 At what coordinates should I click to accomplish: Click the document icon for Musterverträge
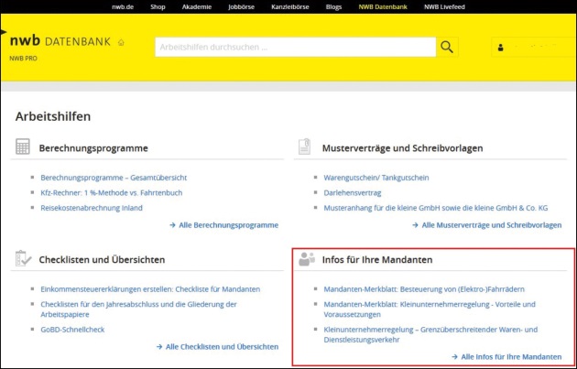pos(306,147)
